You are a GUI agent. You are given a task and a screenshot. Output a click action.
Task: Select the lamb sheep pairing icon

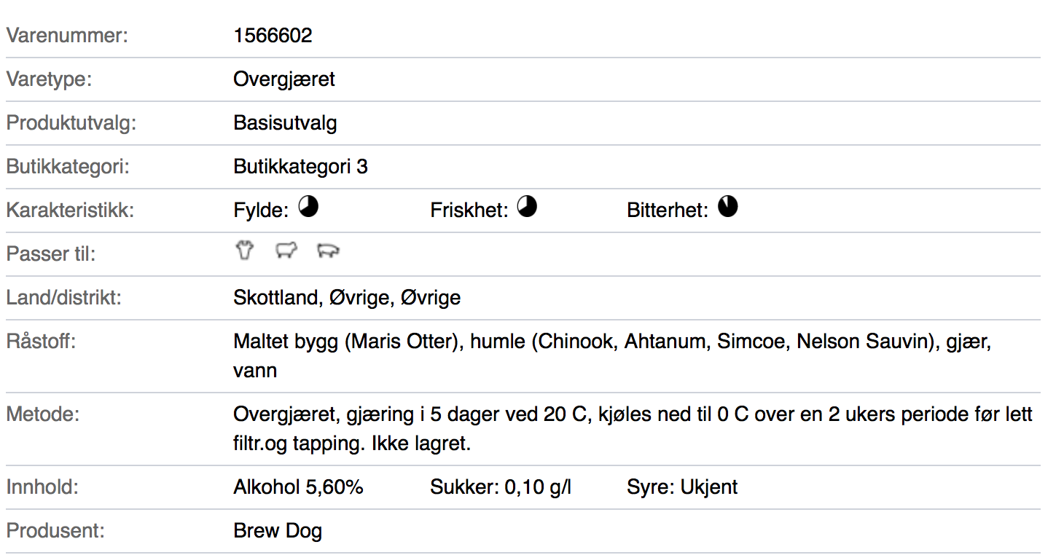point(286,251)
